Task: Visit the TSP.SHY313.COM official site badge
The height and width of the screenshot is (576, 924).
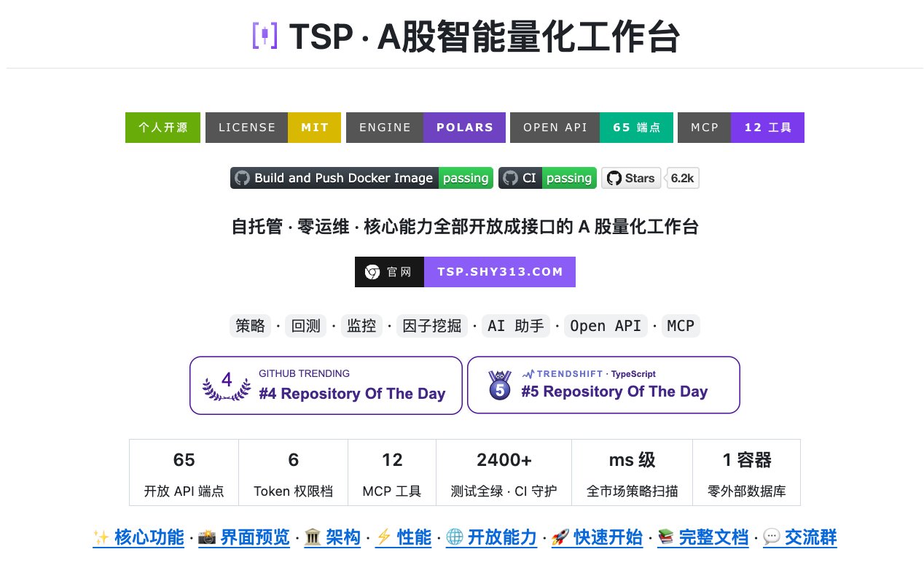Action: click(x=465, y=272)
